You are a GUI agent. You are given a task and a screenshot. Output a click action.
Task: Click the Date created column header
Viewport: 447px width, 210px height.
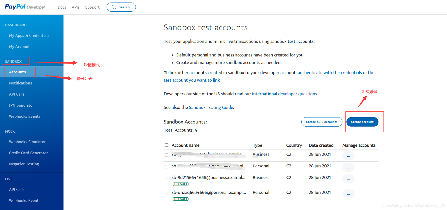pos(321,145)
